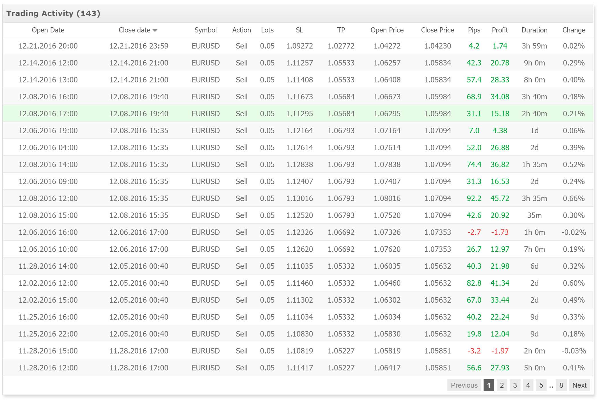Click duration 6d
This screenshot has width=598, height=400.
point(534,266)
